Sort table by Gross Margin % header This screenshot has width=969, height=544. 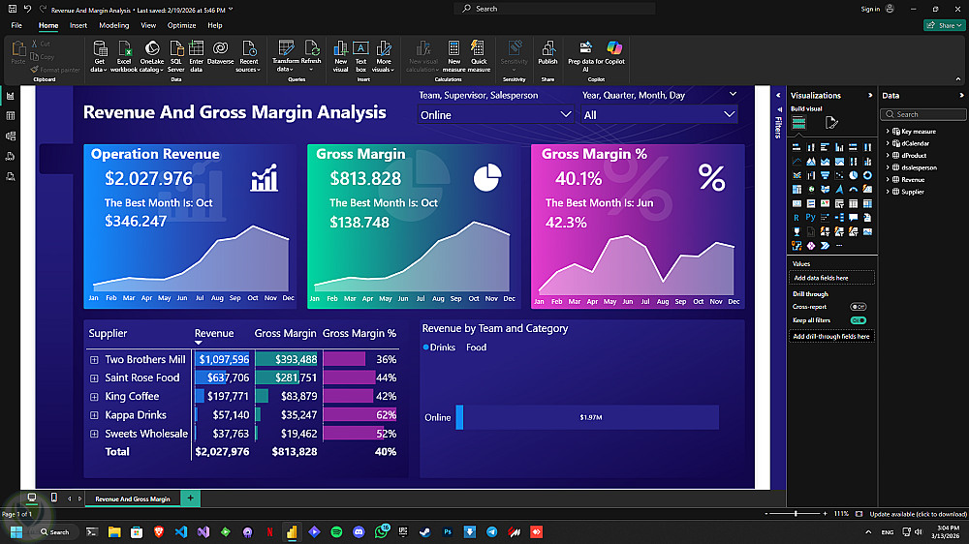tap(359, 333)
